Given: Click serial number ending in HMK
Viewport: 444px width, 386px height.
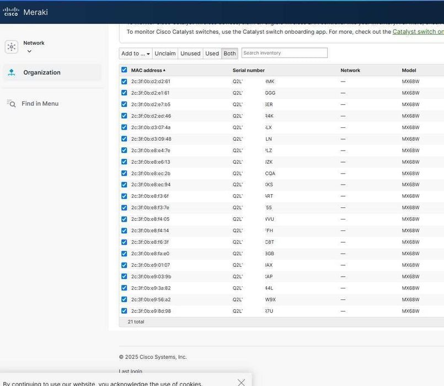Looking at the screenshot, I should [x=253, y=82].
